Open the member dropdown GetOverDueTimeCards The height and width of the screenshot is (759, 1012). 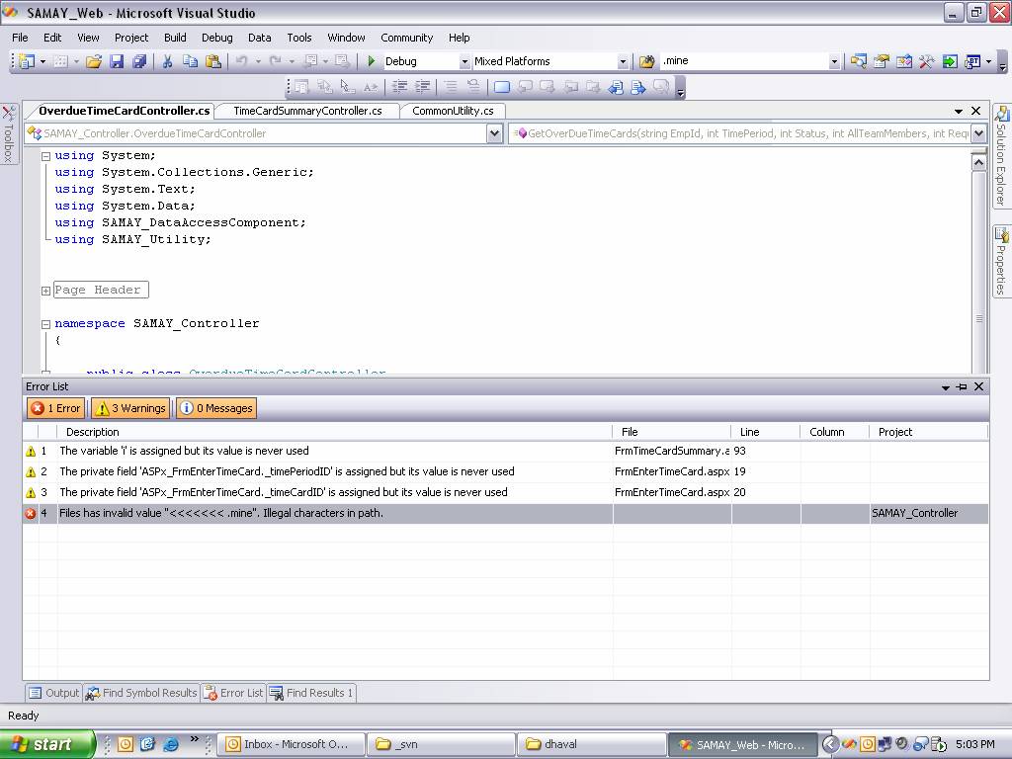pyautogui.click(x=978, y=133)
